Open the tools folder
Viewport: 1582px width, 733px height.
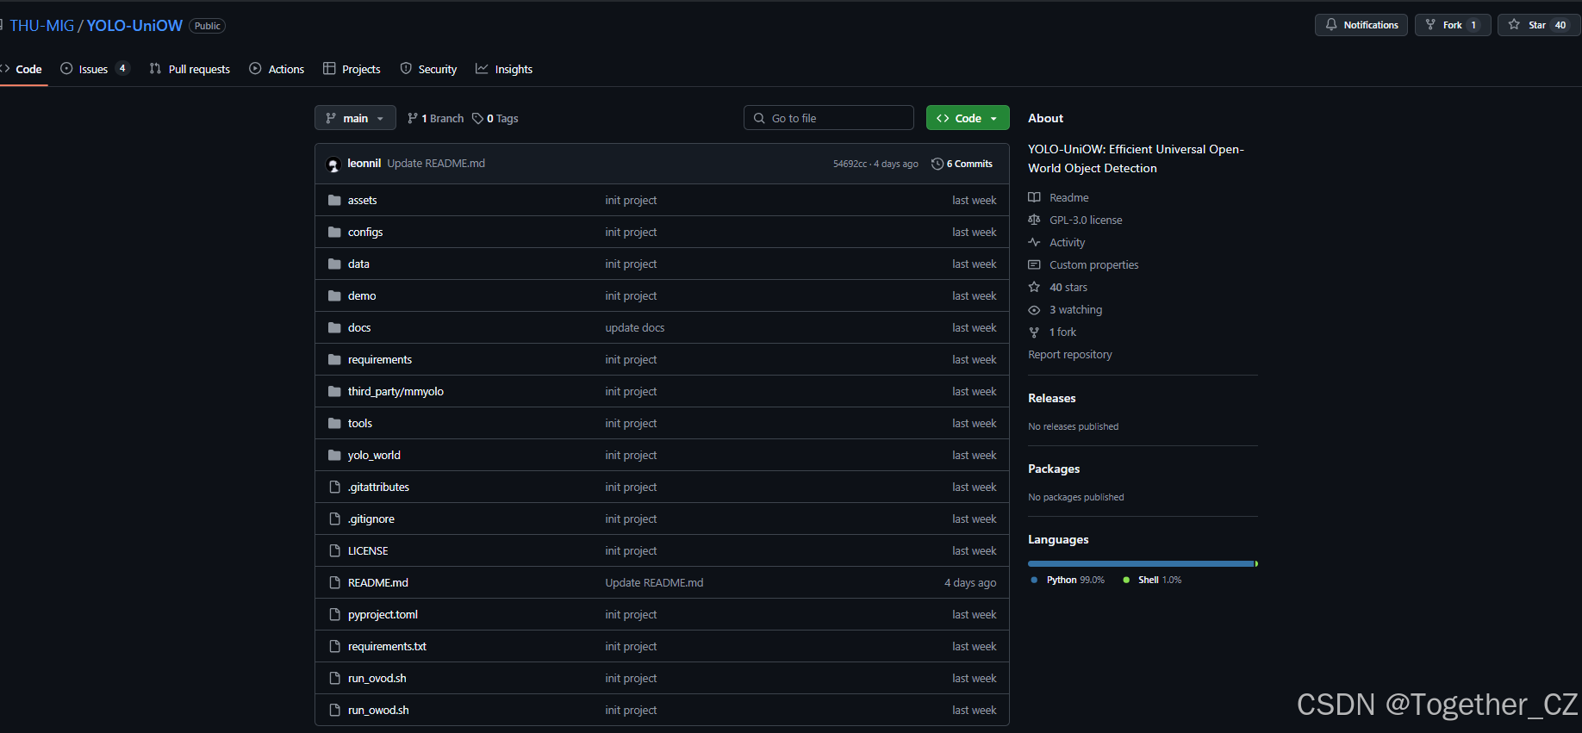[360, 423]
